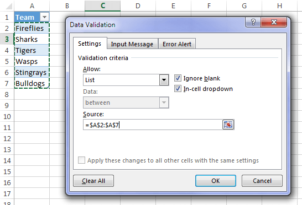Switch to the Input Message tab

coord(132,44)
